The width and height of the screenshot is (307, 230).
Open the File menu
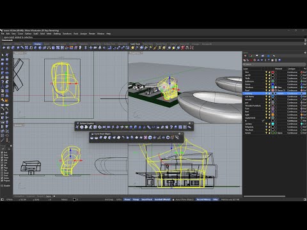pos(3,34)
